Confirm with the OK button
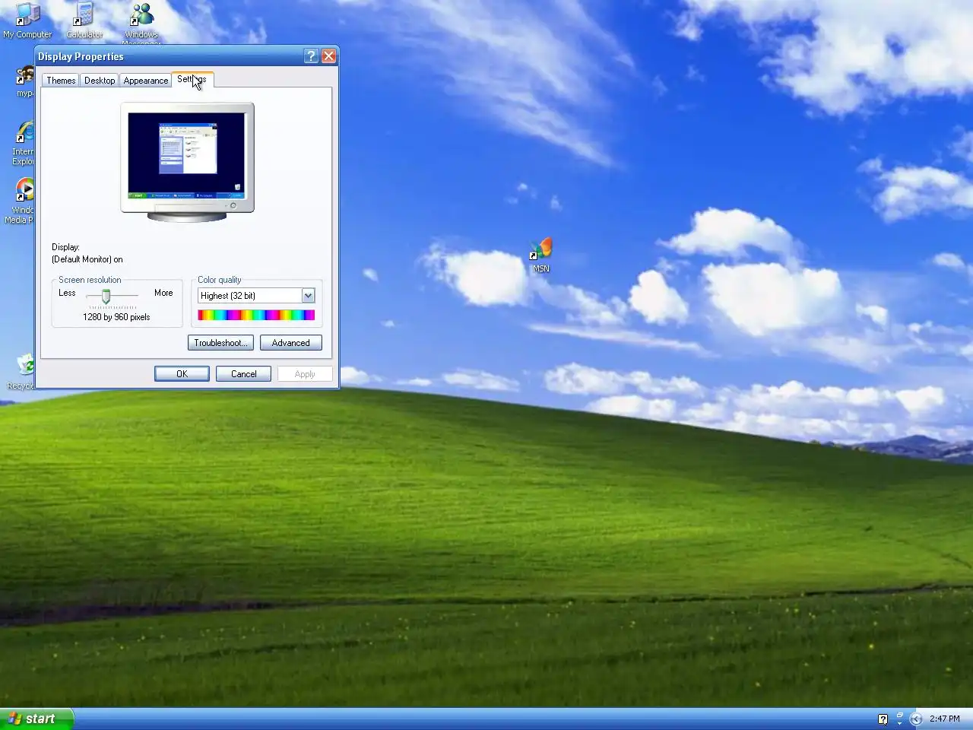This screenshot has width=973, height=730. tap(182, 373)
